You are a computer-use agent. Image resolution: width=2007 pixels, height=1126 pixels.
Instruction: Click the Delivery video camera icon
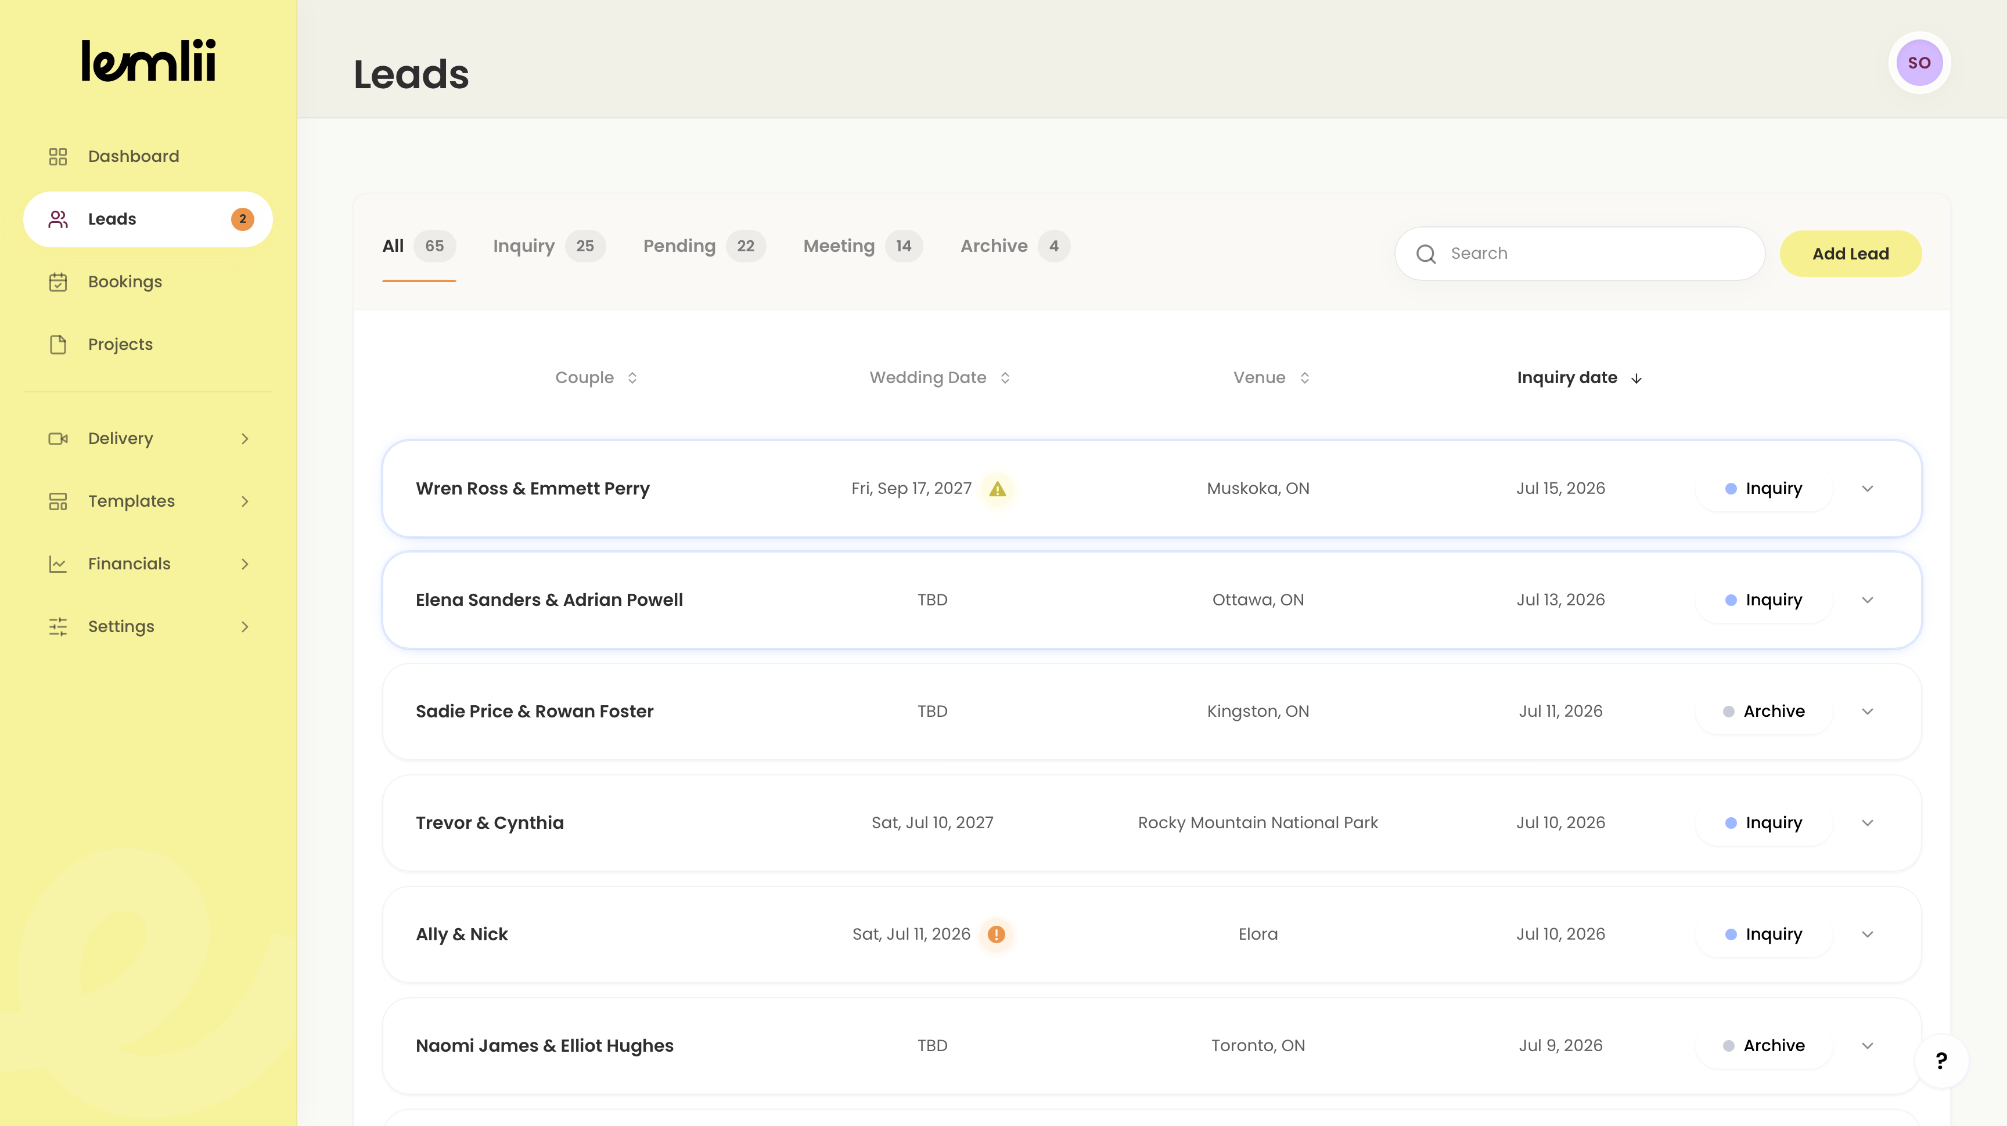click(x=57, y=438)
